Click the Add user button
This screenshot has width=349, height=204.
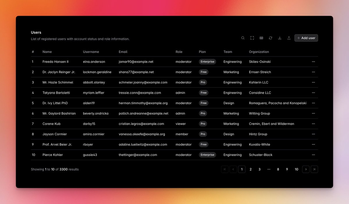306,38
